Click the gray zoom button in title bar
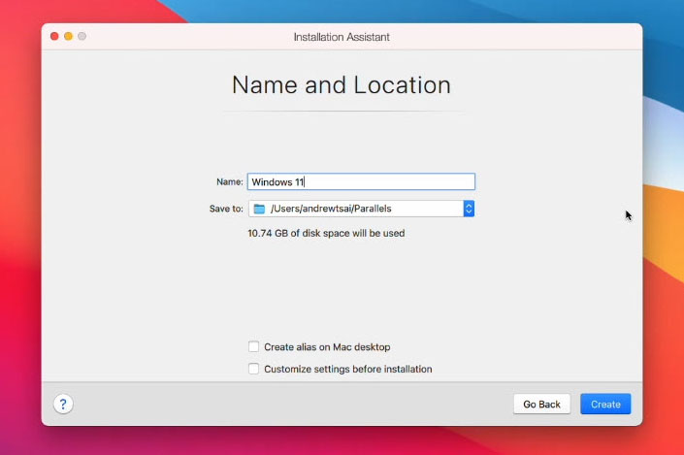684x455 pixels. [82, 36]
